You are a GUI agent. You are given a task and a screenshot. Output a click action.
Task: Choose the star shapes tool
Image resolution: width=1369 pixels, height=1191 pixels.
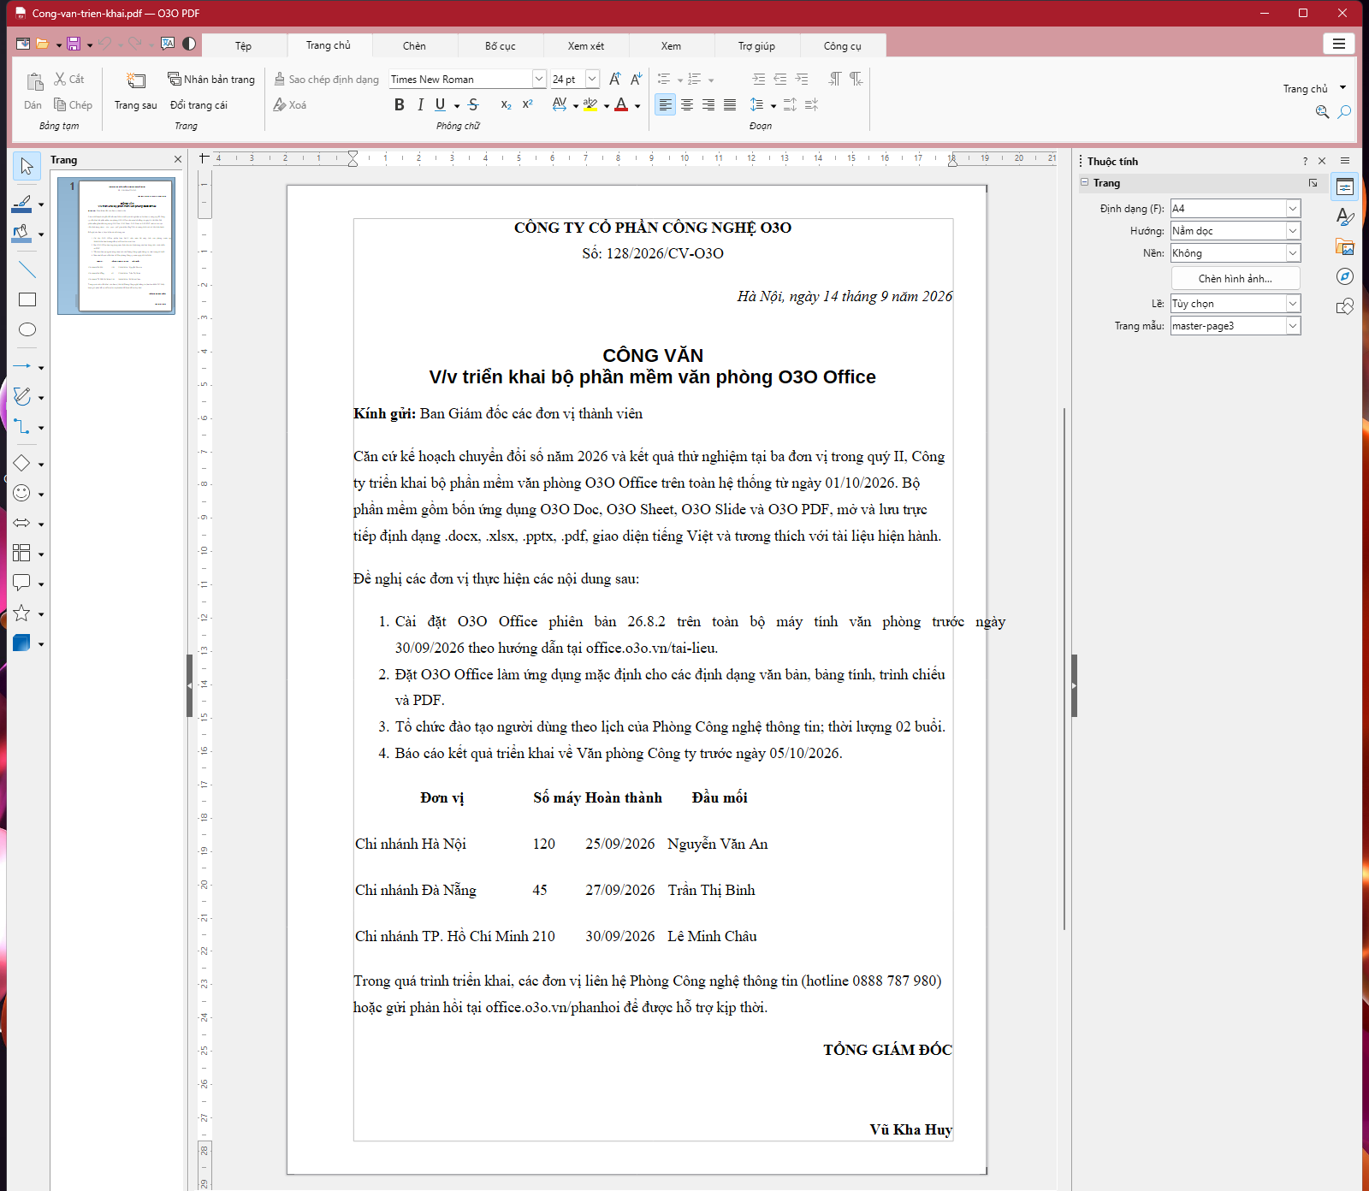coord(22,613)
